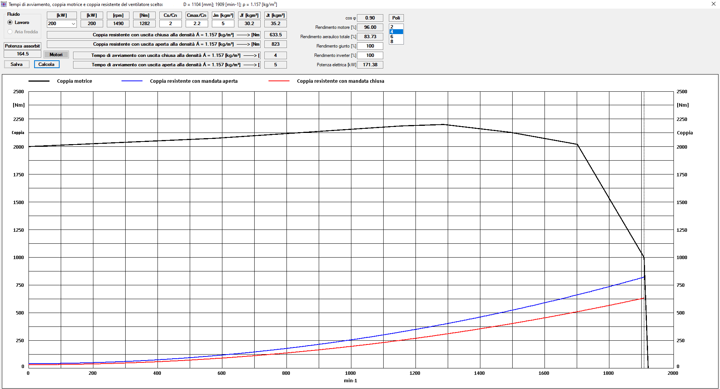720x389 pixels.
Task: Click the Coppia motrice legend entry
Action: click(74, 81)
